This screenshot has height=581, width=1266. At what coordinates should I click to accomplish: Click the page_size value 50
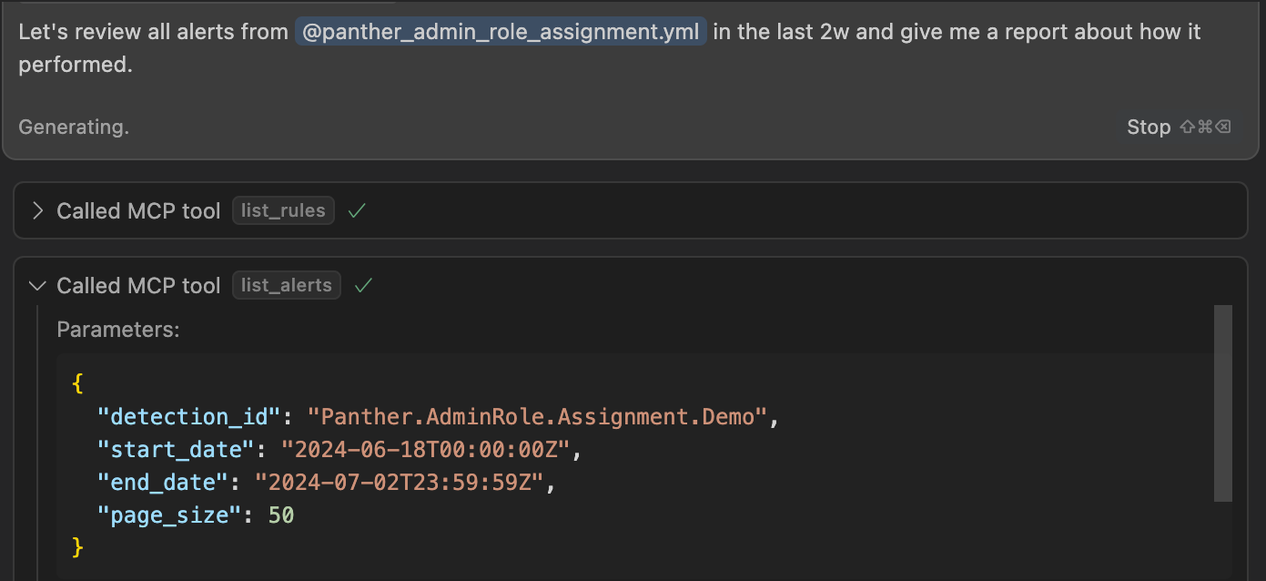coord(281,515)
